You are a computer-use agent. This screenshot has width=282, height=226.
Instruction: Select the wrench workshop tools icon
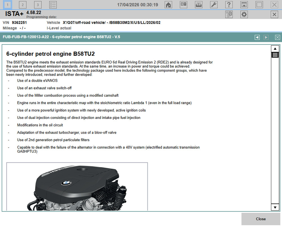pyautogui.click(x=213, y=4)
